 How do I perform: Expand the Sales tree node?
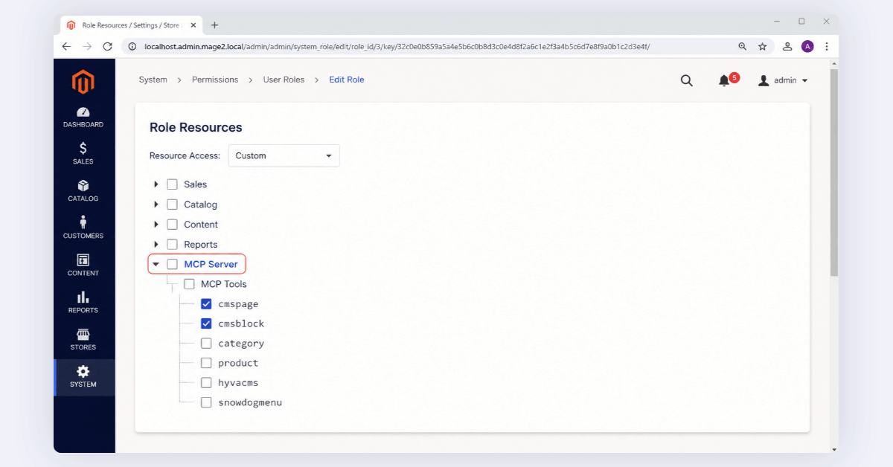tap(156, 184)
